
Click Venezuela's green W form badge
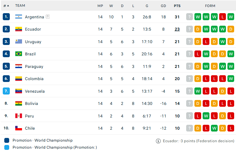pos(198,91)
